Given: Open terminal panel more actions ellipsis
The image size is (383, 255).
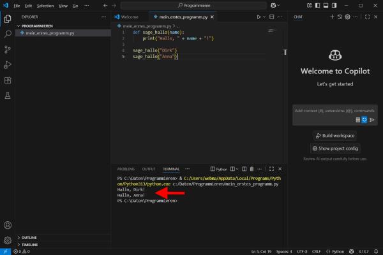Looking at the screenshot, I should pyautogui.click(x=259, y=169).
